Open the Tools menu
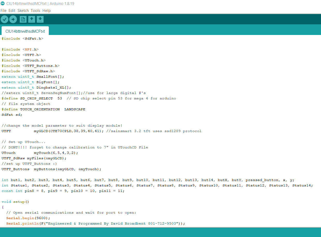The image size is (321, 237). click(35, 11)
